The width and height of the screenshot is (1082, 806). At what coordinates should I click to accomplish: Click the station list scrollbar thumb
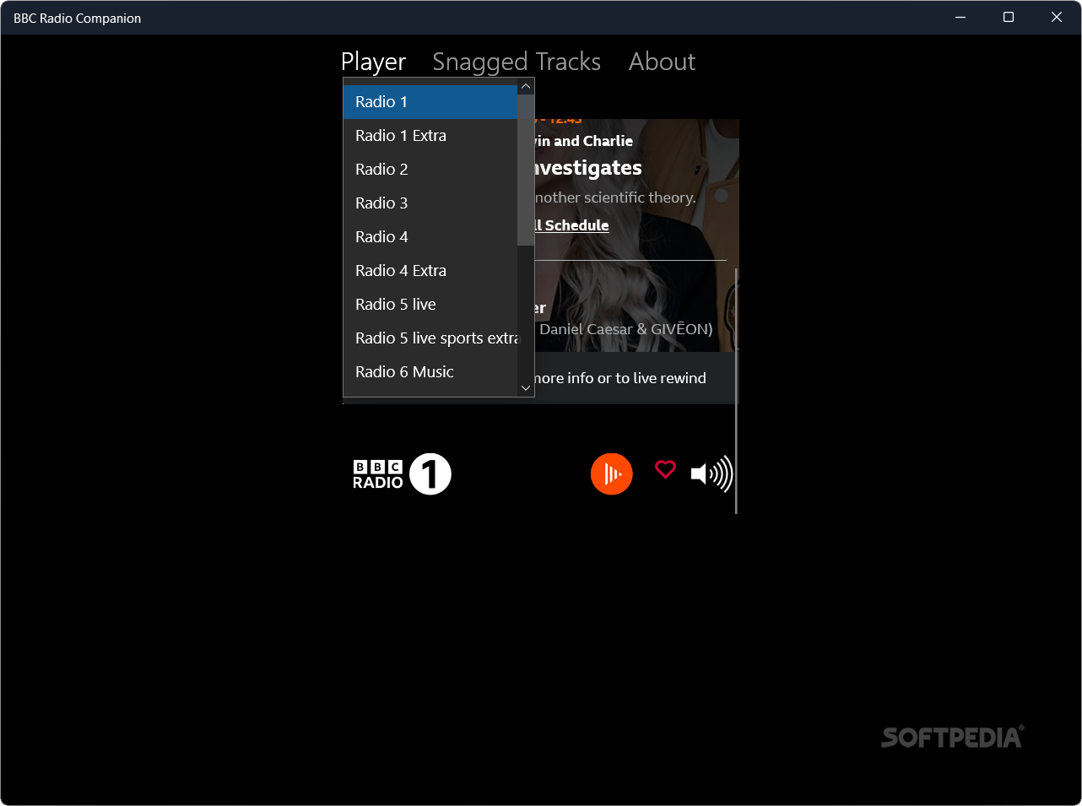click(526, 170)
